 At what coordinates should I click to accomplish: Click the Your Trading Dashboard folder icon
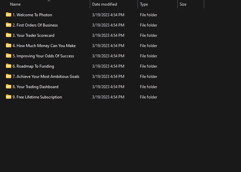click(x=9, y=86)
